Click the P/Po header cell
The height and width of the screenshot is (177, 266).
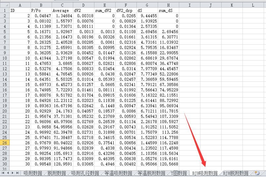click(x=41, y=11)
